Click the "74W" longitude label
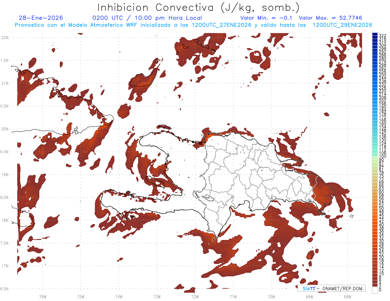 coord(119,296)
